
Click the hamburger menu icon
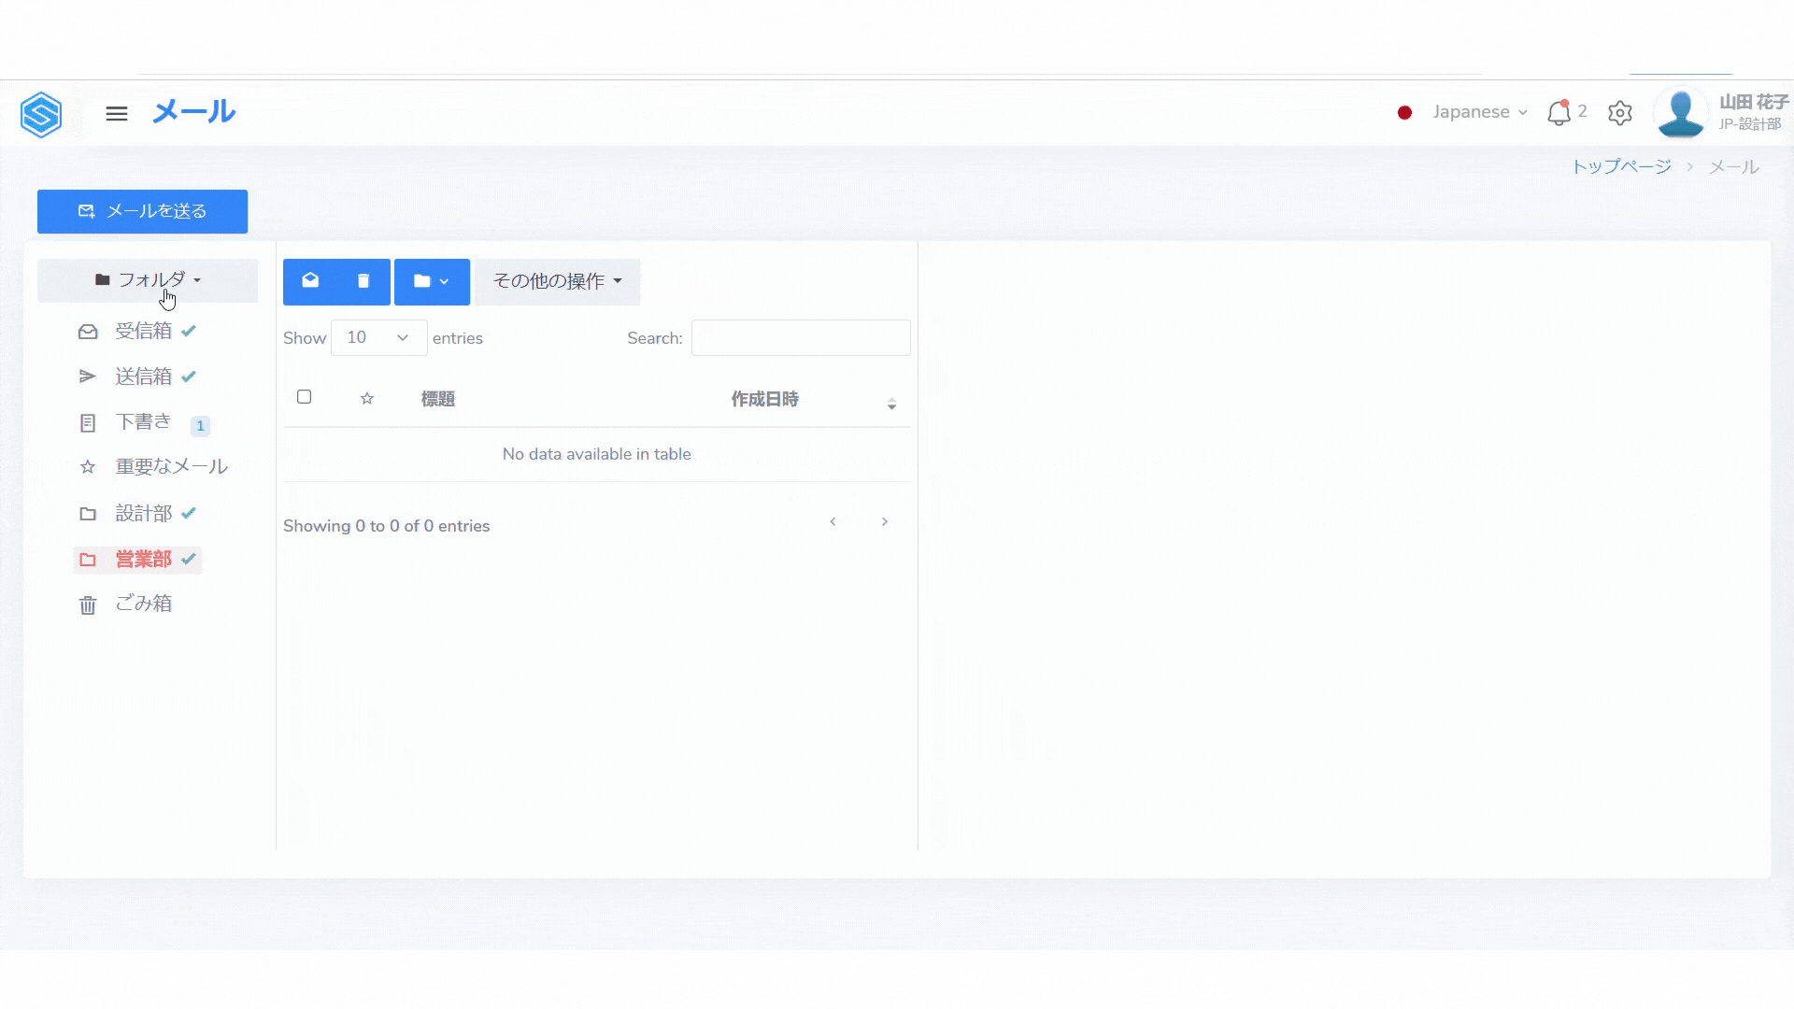point(116,113)
